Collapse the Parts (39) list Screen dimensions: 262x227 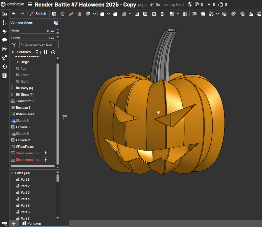coord(12,173)
